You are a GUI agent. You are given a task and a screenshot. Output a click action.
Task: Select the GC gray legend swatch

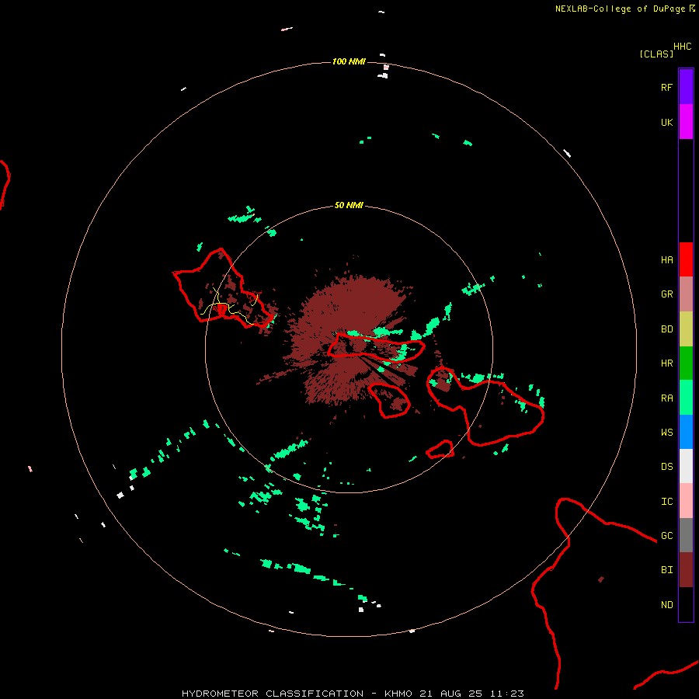686,535
